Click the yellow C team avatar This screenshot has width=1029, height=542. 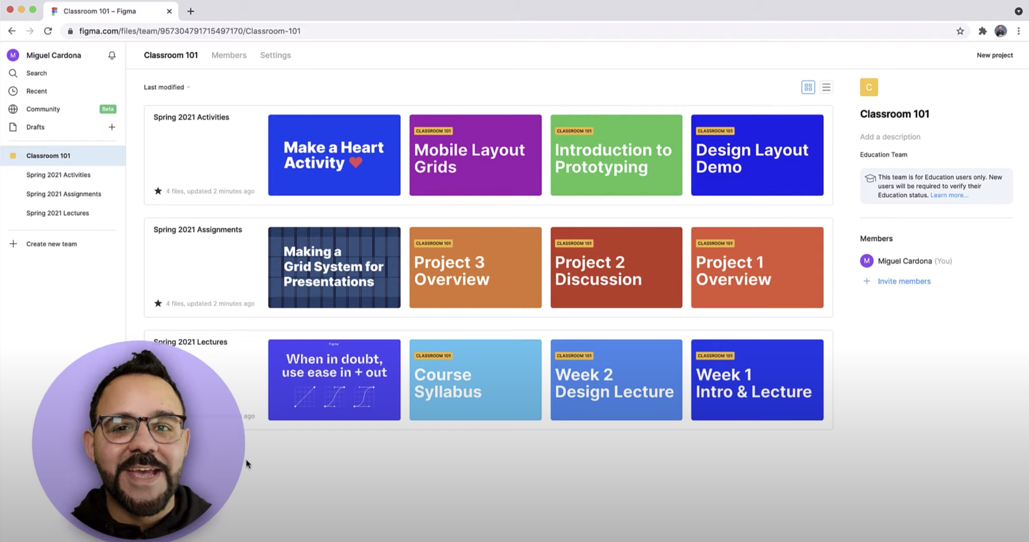869,87
